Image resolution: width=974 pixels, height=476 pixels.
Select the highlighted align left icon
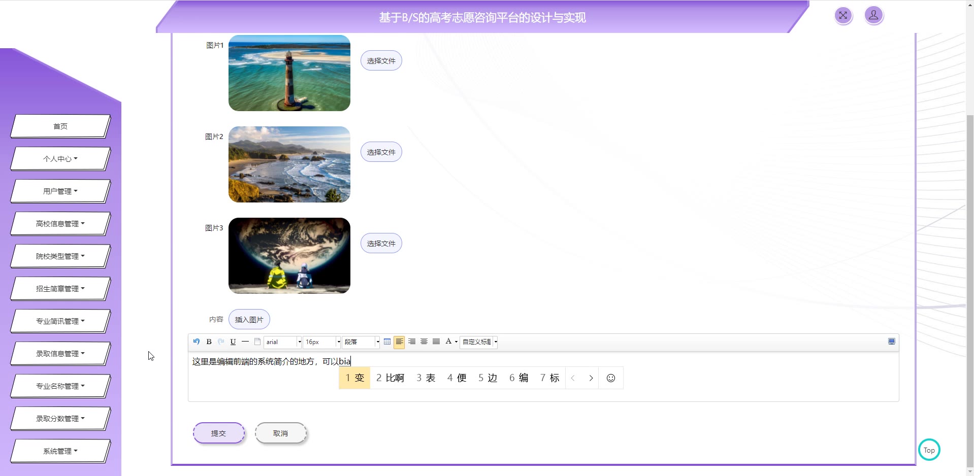click(400, 342)
